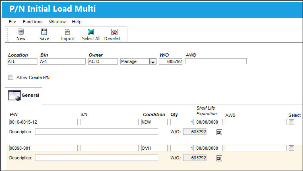Click the Condition field showing OVH
The width and height of the screenshot is (303, 171).
coord(155,148)
